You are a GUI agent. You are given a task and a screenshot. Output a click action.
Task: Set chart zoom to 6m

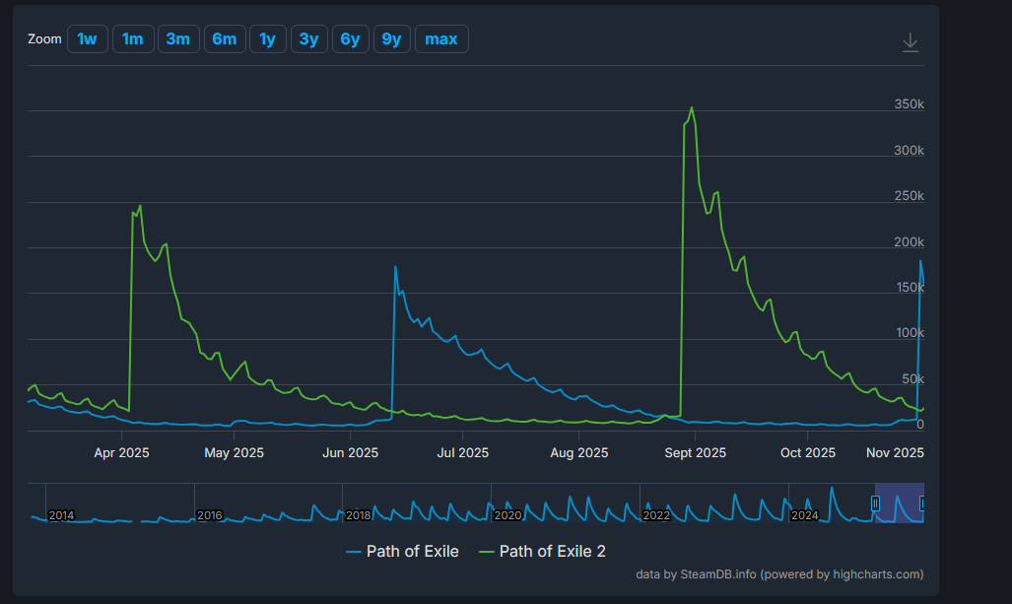pos(225,39)
